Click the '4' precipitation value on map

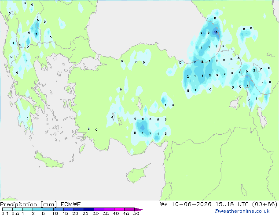[202, 76]
